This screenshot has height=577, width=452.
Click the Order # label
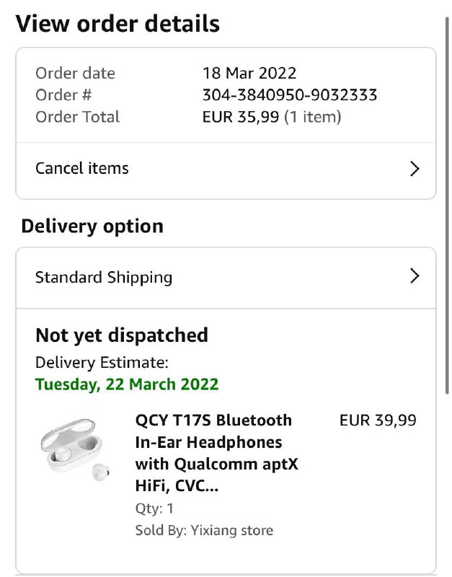[x=63, y=95]
